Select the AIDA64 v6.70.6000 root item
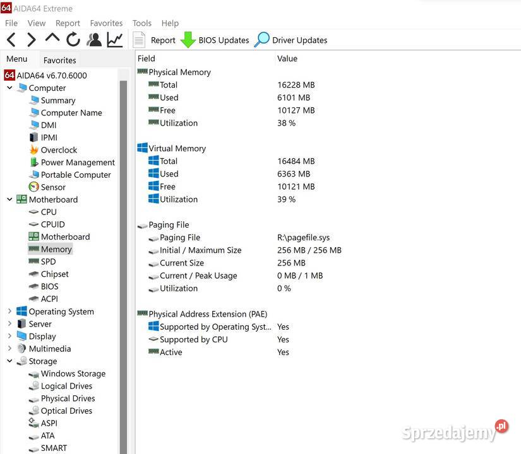The height and width of the screenshot is (454, 521). tap(45, 75)
